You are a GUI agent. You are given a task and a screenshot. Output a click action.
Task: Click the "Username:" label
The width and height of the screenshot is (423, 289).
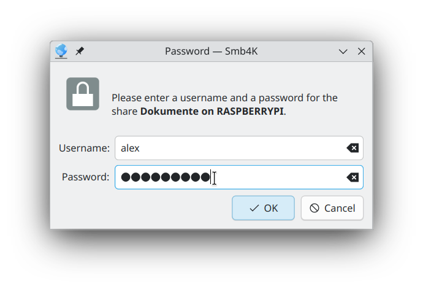[84, 148]
